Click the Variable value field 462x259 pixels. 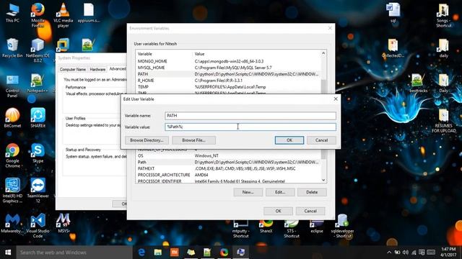click(x=250, y=127)
